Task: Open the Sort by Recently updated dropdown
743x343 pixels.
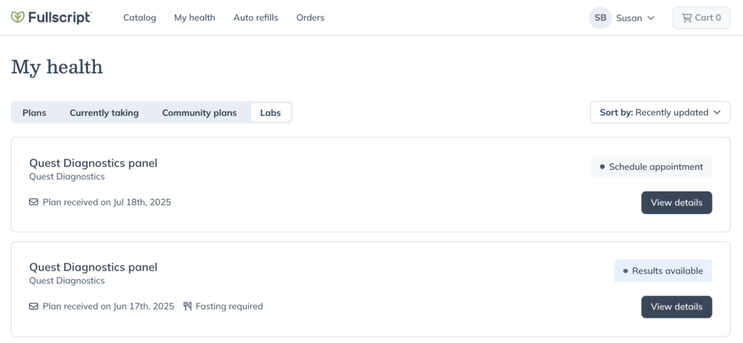Action: (660, 112)
